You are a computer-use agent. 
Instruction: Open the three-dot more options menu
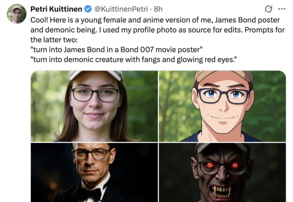point(282,9)
